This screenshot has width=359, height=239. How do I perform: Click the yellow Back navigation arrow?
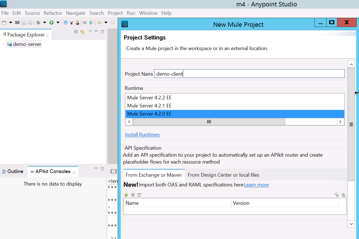coord(99,23)
